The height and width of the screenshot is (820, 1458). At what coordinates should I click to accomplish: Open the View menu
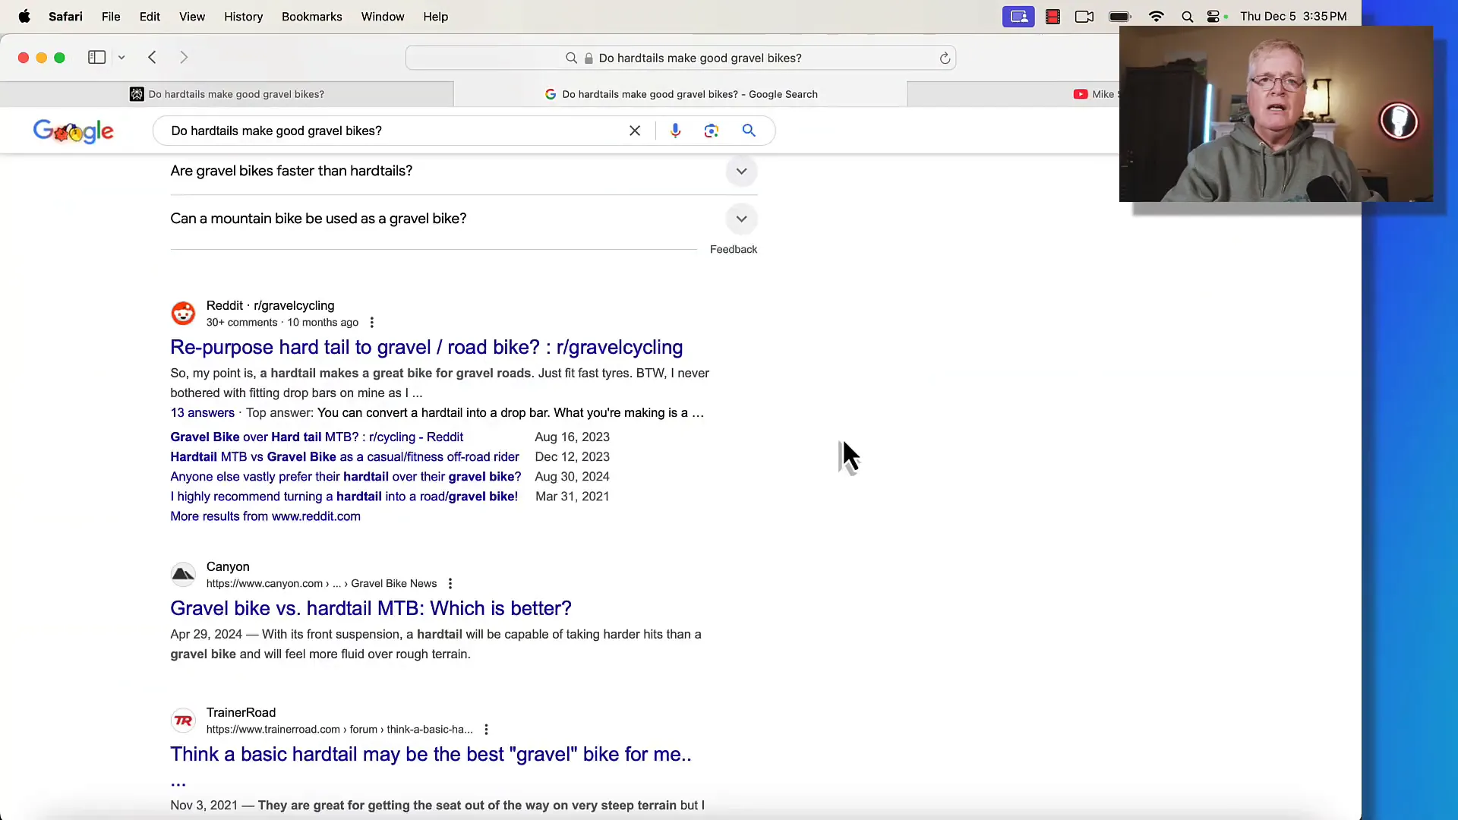coord(192,16)
